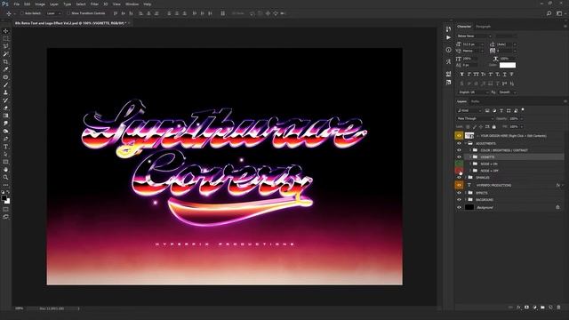569x320 pixels.
Task: Click the Lock all padlock icon
Action: (x=494, y=126)
